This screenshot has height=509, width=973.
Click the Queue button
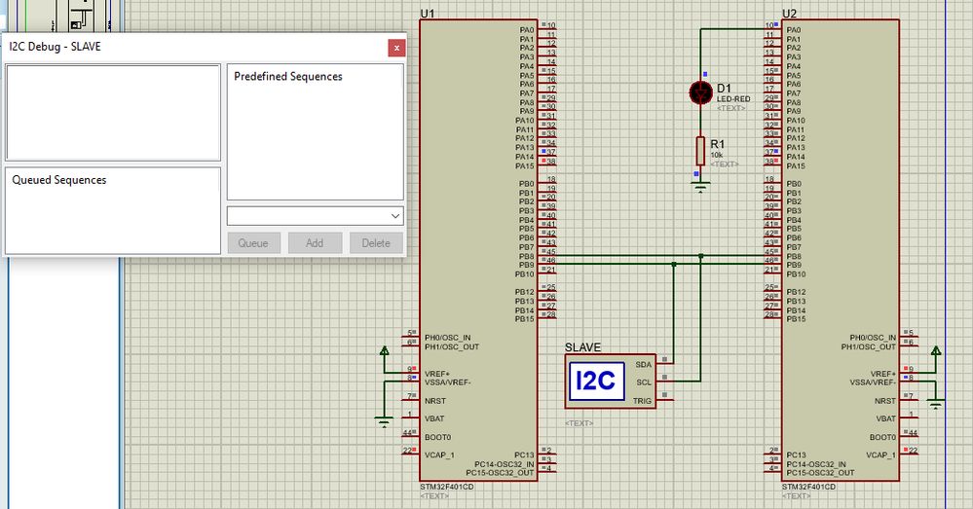(253, 243)
